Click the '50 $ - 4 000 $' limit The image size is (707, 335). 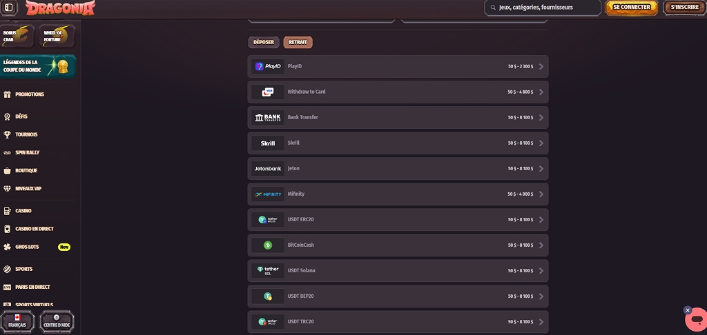tap(521, 194)
